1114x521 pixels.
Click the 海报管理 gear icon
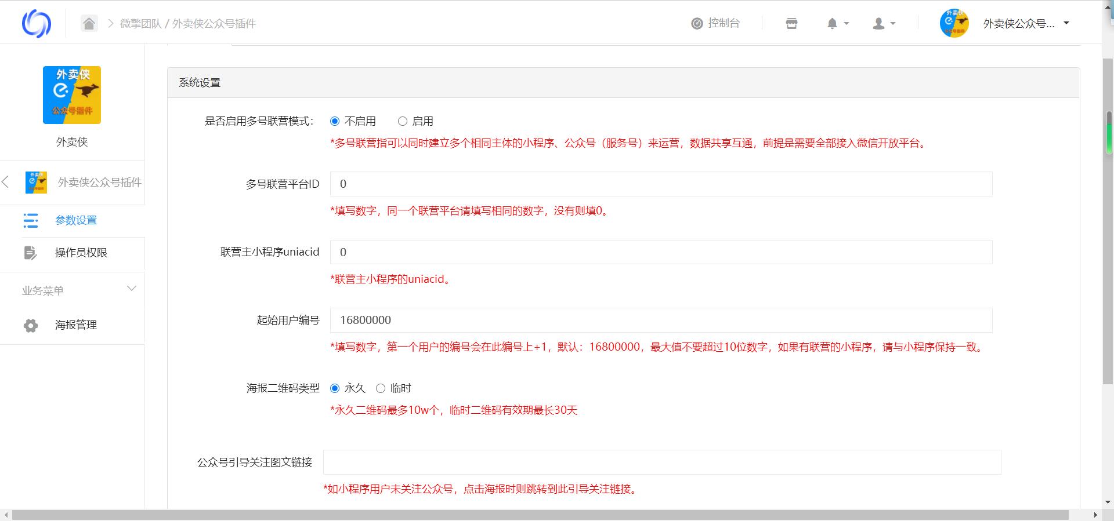click(x=31, y=326)
